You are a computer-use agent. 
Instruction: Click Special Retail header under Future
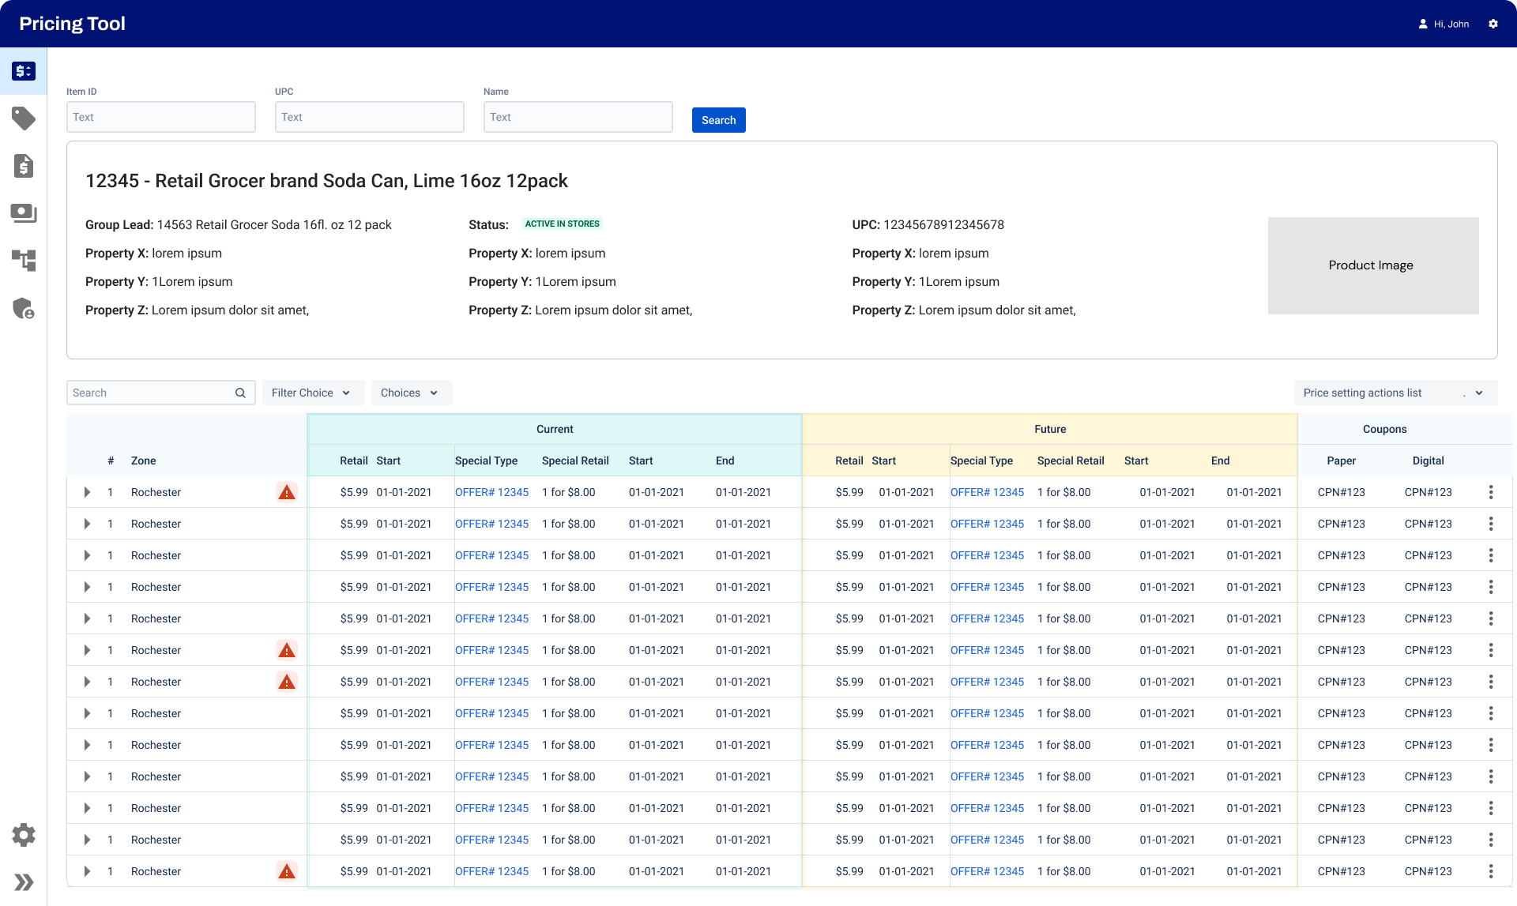point(1071,461)
